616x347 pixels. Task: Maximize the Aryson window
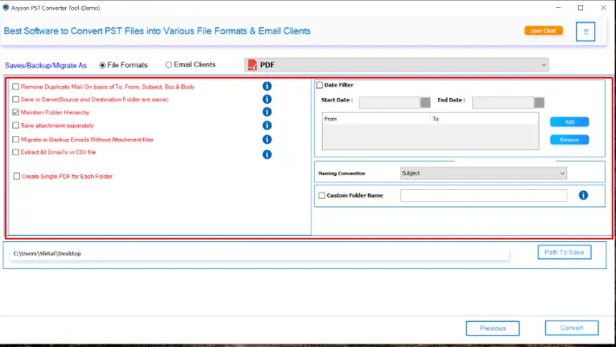[x=580, y=8]
